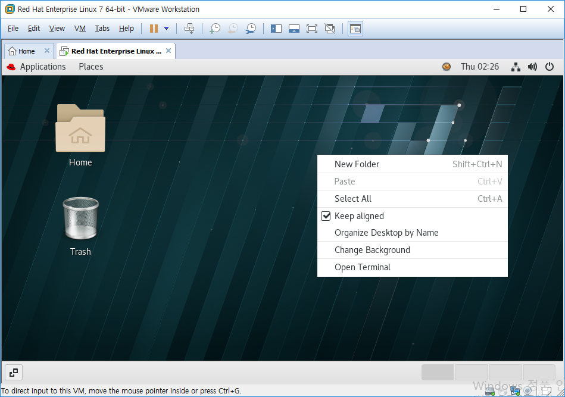Viewport: 565px width, 397px height.
Task: Click the notification icon beside the clock
Action: tap(447, 67)
